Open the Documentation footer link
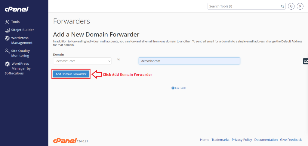This screenshot has width=308, height=146. click(x=266, y=140)
